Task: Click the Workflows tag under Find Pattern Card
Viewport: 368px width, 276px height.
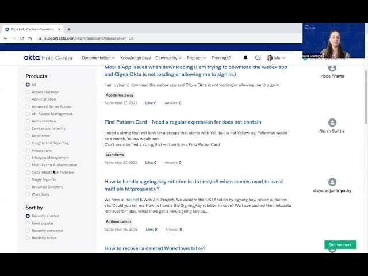Action: click(x=115, y=155)
